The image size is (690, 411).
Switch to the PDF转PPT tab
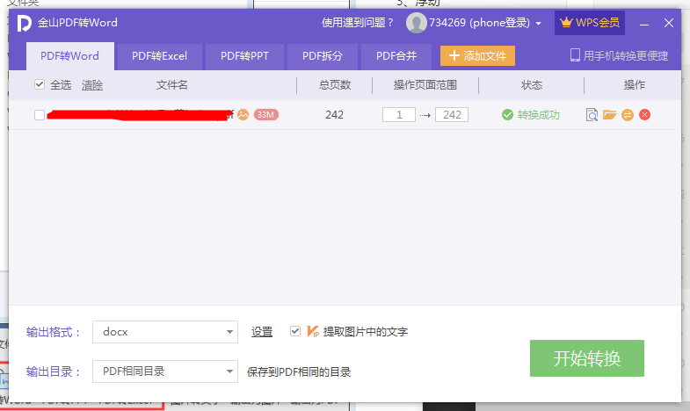coord(244,56)
